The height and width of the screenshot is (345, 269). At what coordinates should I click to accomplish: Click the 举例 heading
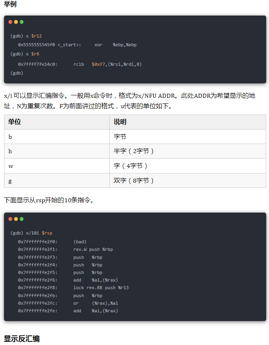coord(10,4)
